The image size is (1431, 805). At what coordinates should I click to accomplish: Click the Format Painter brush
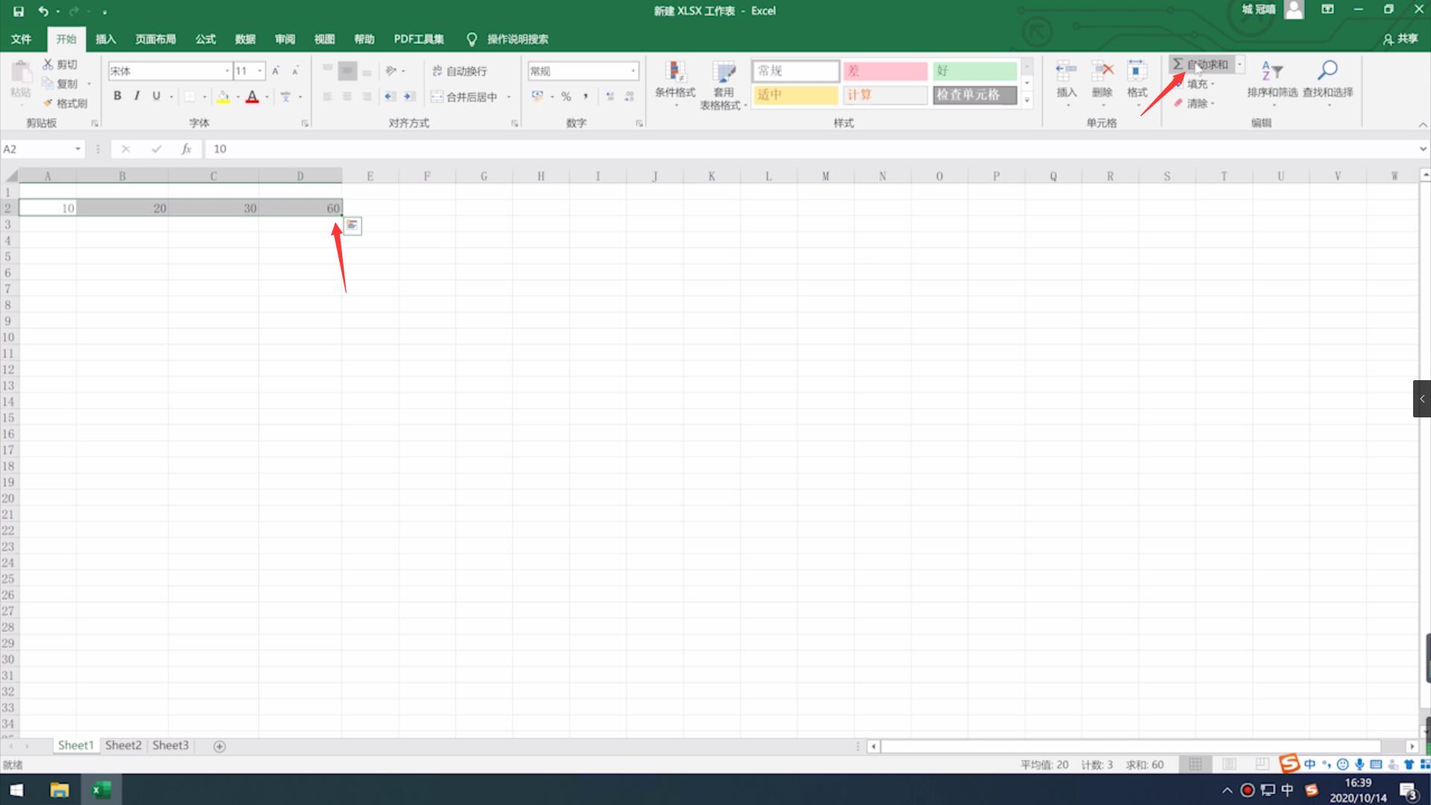point(65,103)
